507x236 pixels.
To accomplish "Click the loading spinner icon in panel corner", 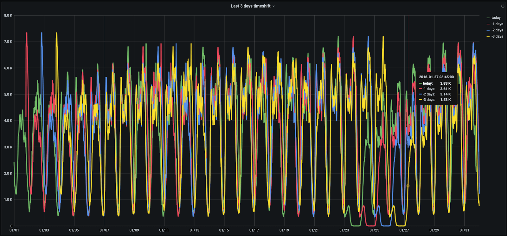I will pyautogui.click(x=502, y=6).
